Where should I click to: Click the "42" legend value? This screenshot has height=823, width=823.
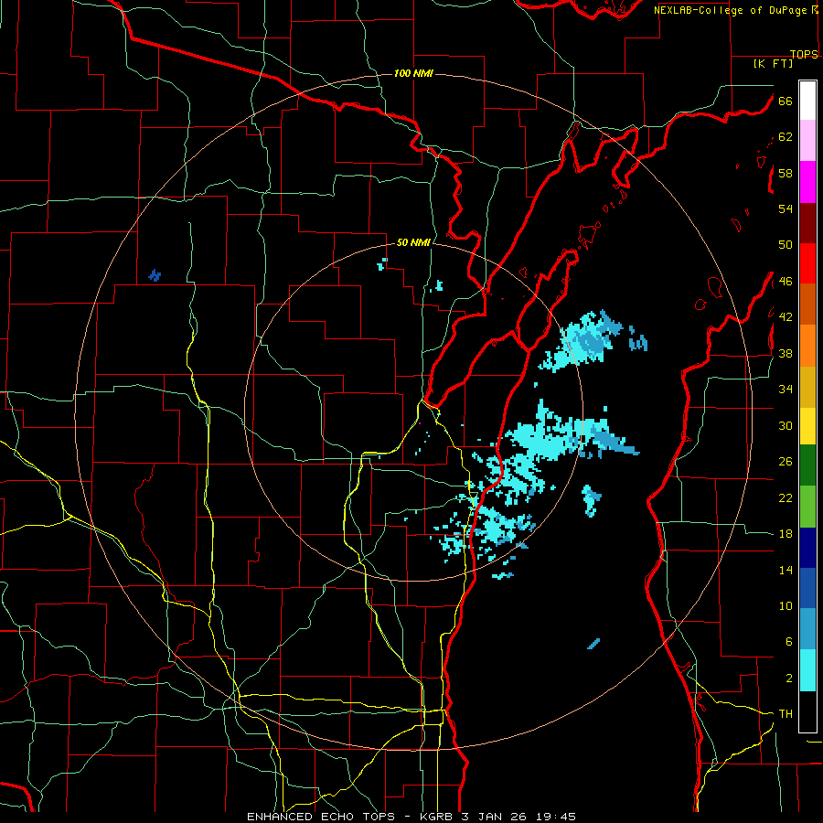786,317
